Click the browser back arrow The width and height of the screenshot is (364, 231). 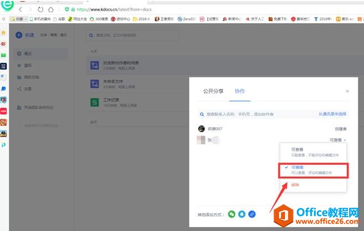(20, 9)
